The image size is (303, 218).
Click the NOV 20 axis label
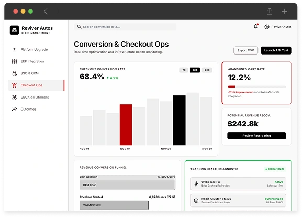166,149
